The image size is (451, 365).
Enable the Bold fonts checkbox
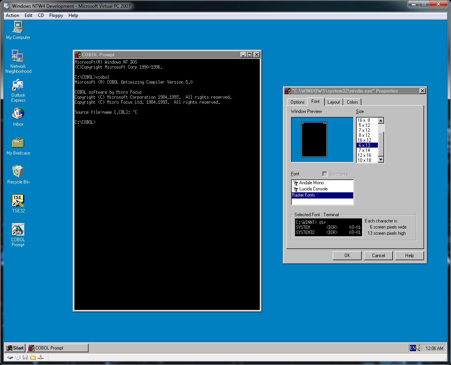pyautogui.click(x=325, y=174)
